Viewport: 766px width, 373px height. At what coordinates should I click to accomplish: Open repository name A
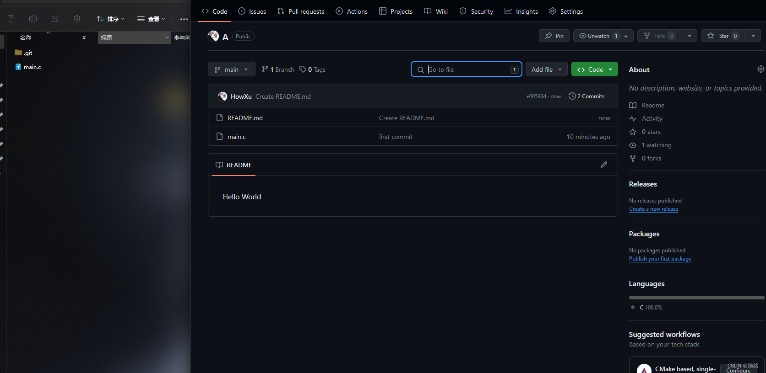tap(225, 37)
